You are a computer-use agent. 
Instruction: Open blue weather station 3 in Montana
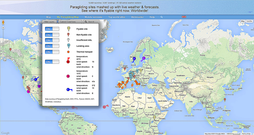pyautogui.click(x=35, y=79)
